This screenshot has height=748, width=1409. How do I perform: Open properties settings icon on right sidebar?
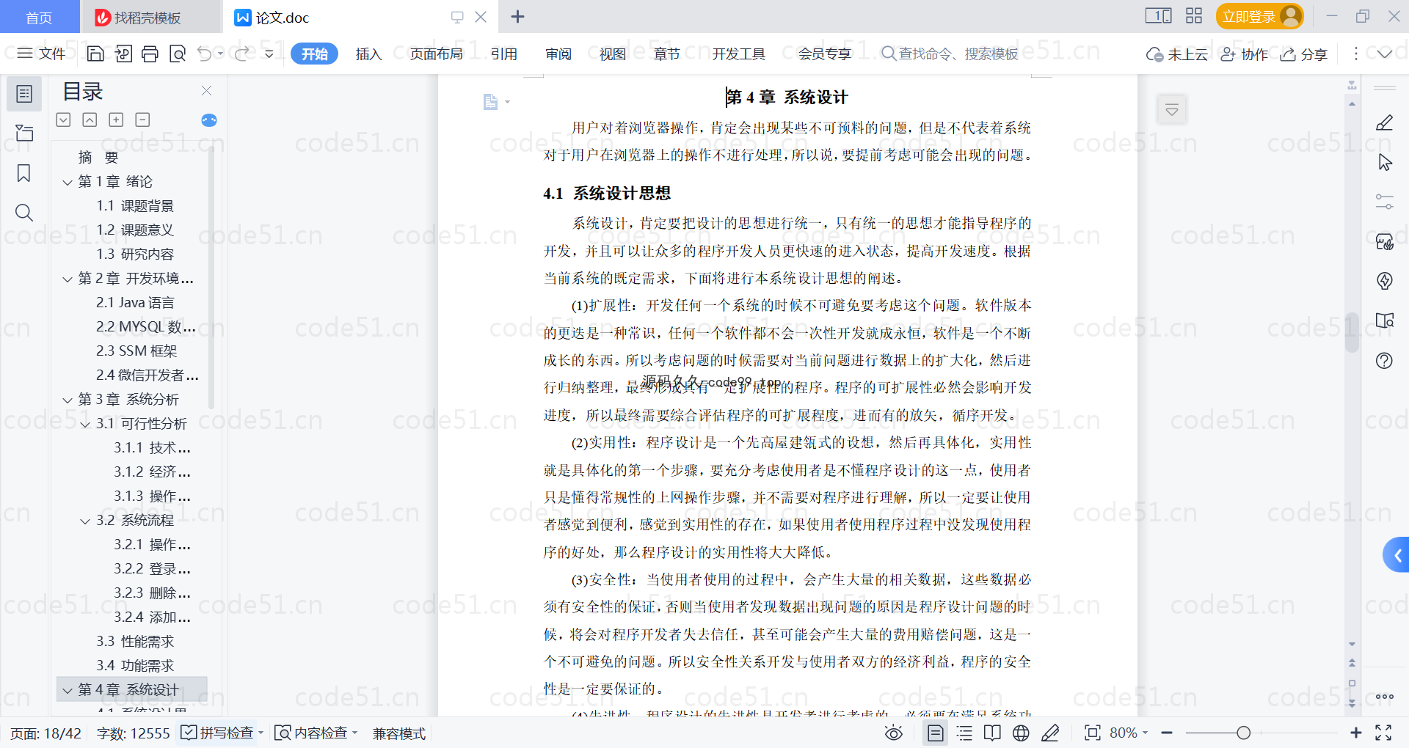click(1384, 202)
